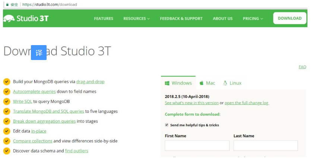
Task: Click the Windows logo icon in the tab
Action: point(167,83)
